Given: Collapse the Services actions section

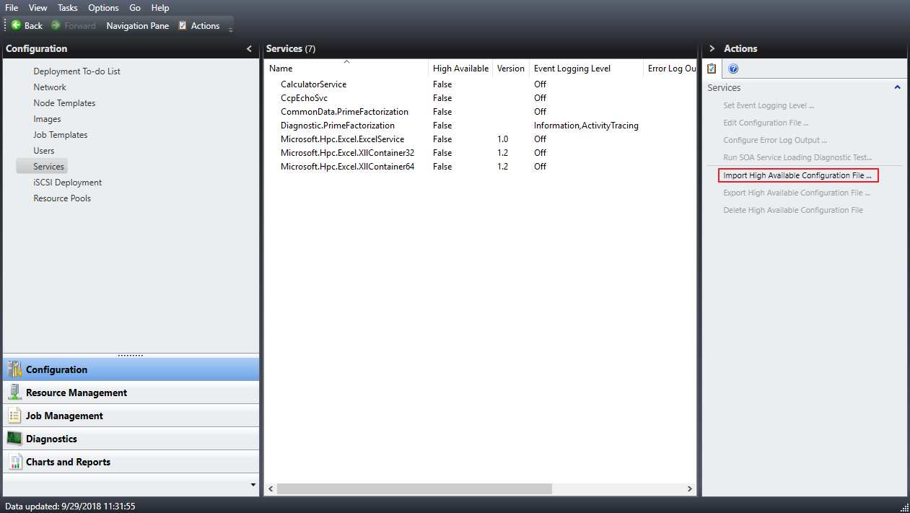Looking at the screenshot, I should [x=897, y=87].
